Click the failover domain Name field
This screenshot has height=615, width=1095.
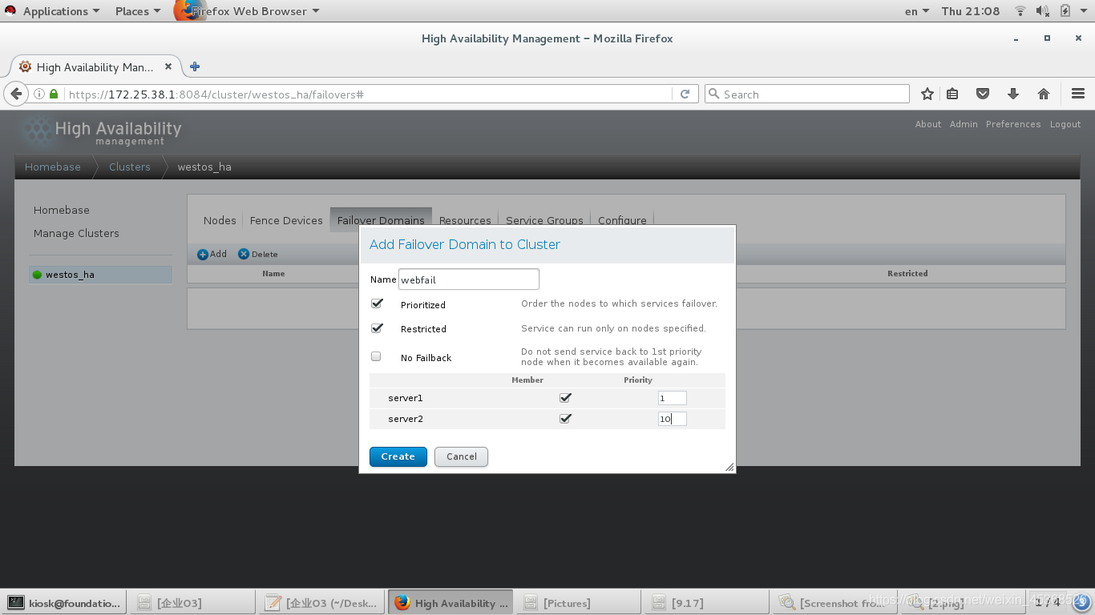click(469, 279)
